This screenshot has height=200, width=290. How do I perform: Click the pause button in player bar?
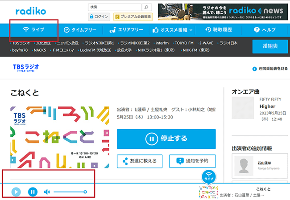pyautogui.click(x=33, y=192)
